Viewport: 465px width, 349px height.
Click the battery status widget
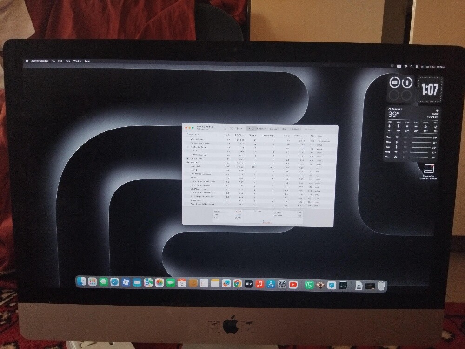click(x=401, y=89)
